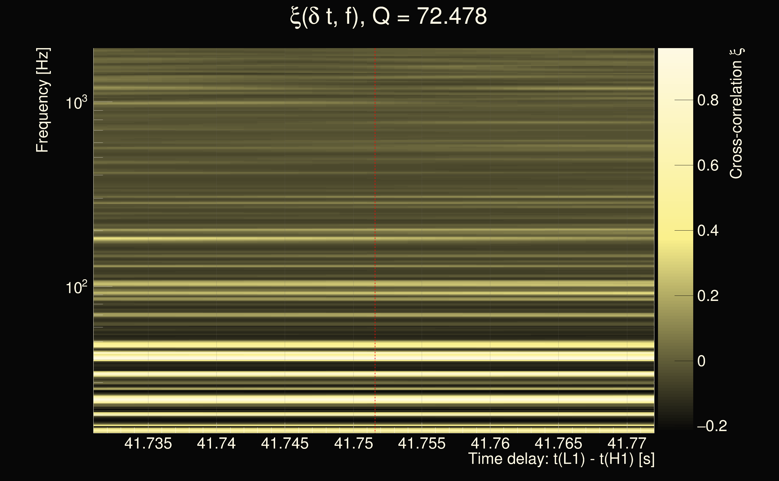Click the 41.76 time delay tick label

click(490, 443)
